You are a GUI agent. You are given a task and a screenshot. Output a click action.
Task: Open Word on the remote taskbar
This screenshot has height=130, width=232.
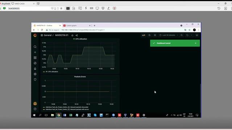pos(65,115)
